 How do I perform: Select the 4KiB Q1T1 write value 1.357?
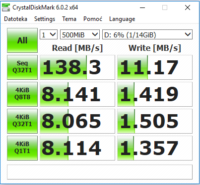coord(155,148)
